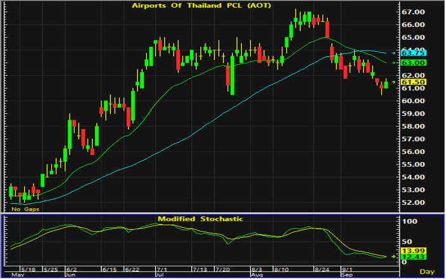Click the 8/10 date label
Image resolution: width=446 pixels, height=279 pixels.
point(281,270)
